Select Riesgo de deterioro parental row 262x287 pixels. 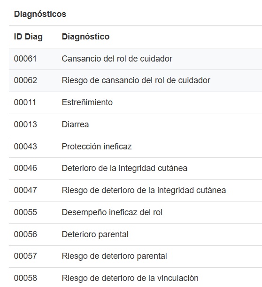pos(135,256)
